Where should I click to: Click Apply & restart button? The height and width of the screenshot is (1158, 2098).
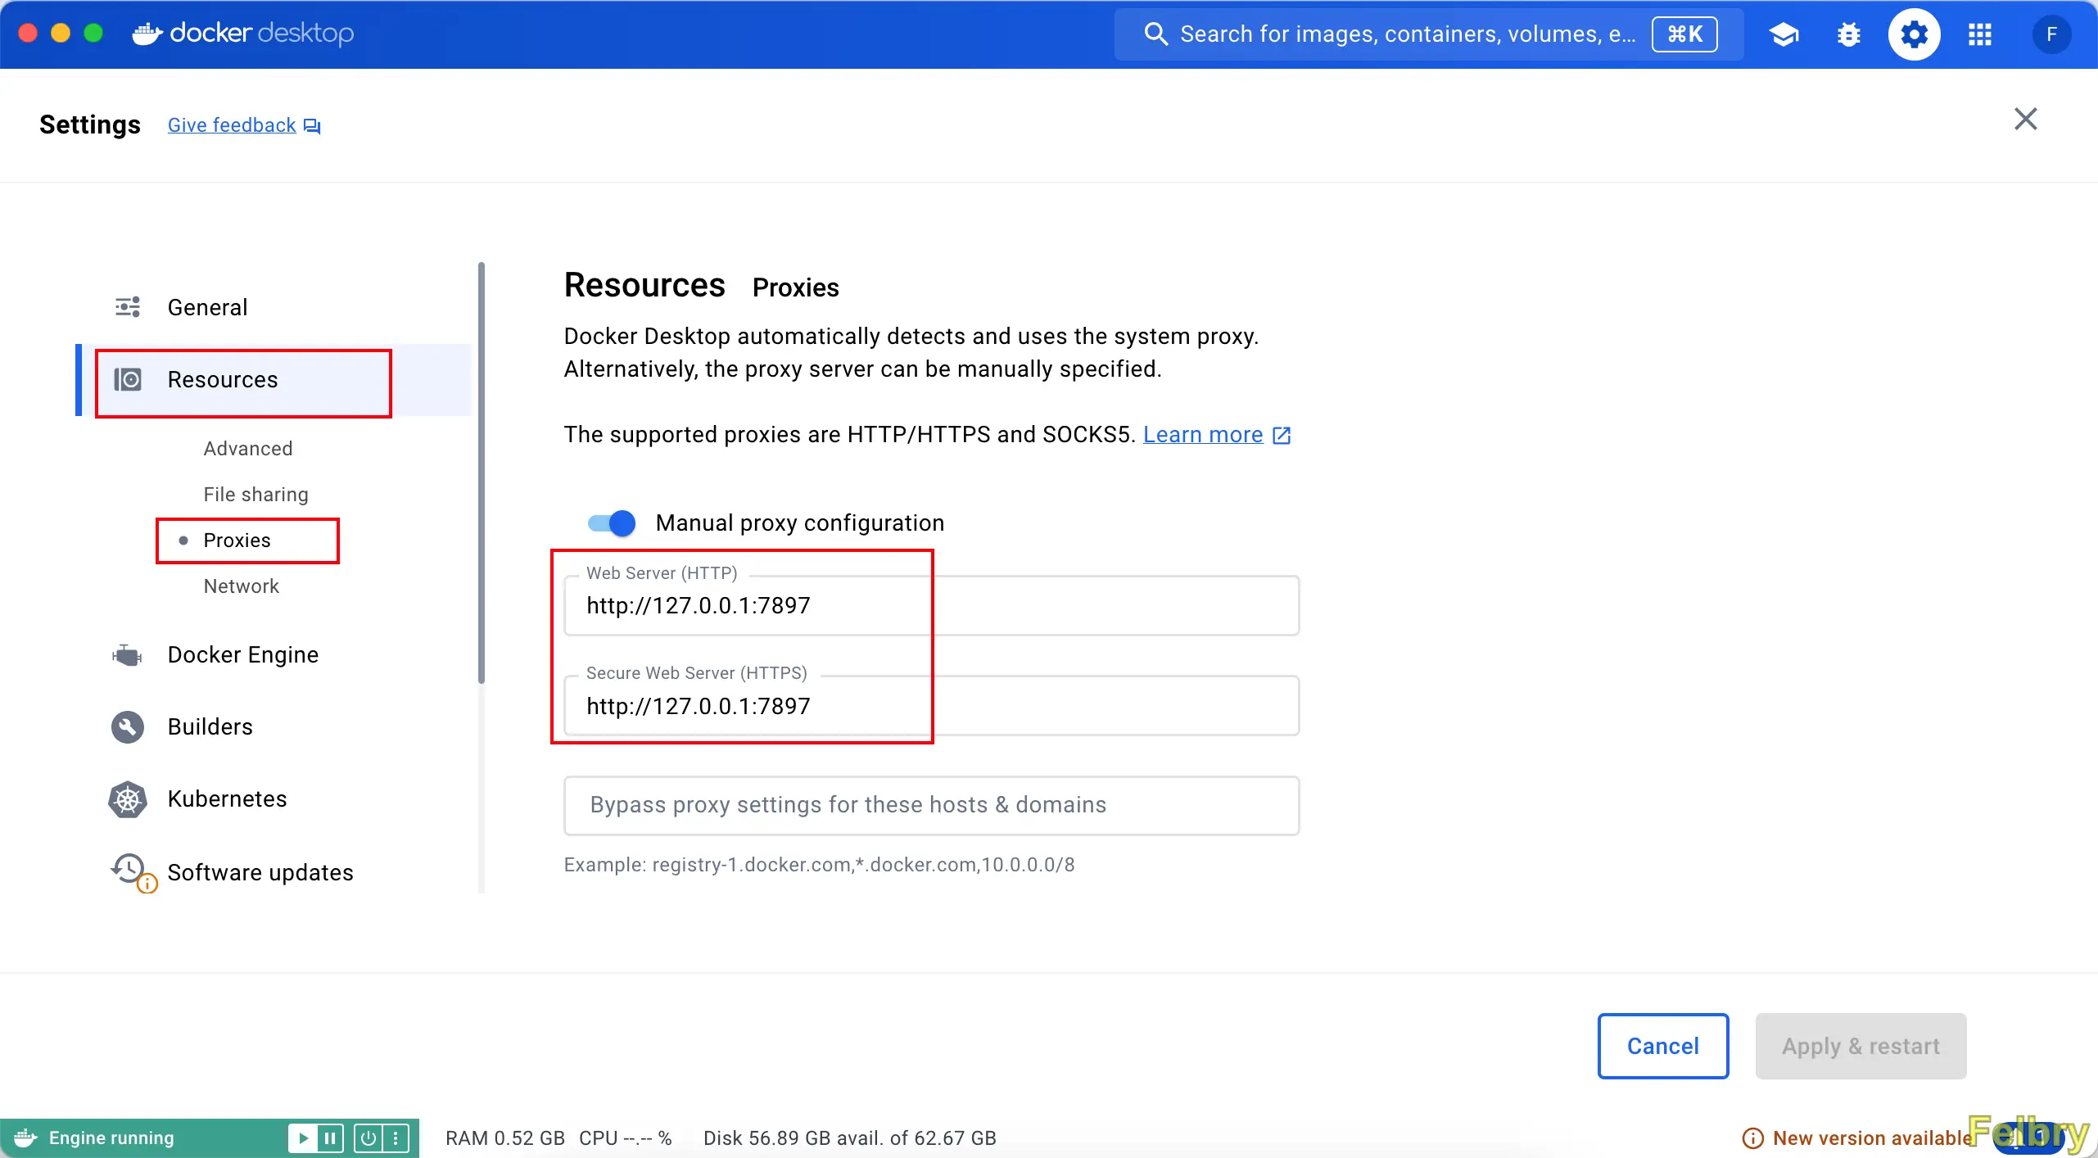[x=1861, y=1047]
